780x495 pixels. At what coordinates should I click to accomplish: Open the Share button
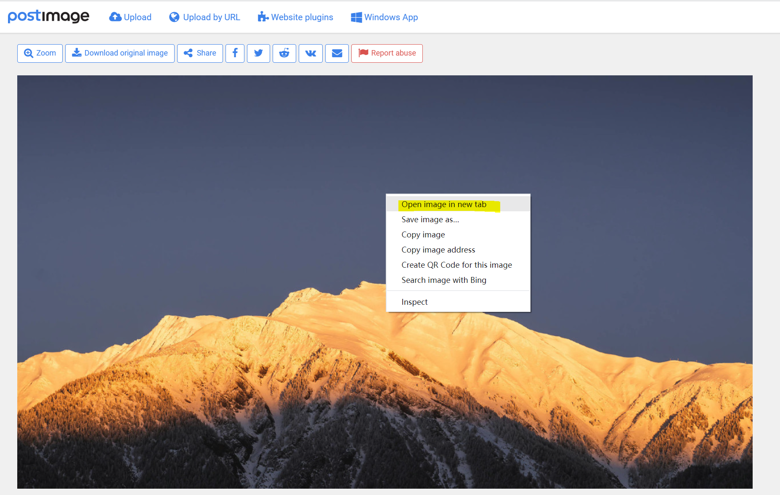tap(200, 53)
